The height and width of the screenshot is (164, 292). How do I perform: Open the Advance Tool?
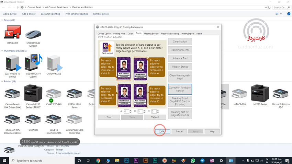pos(180,58)
